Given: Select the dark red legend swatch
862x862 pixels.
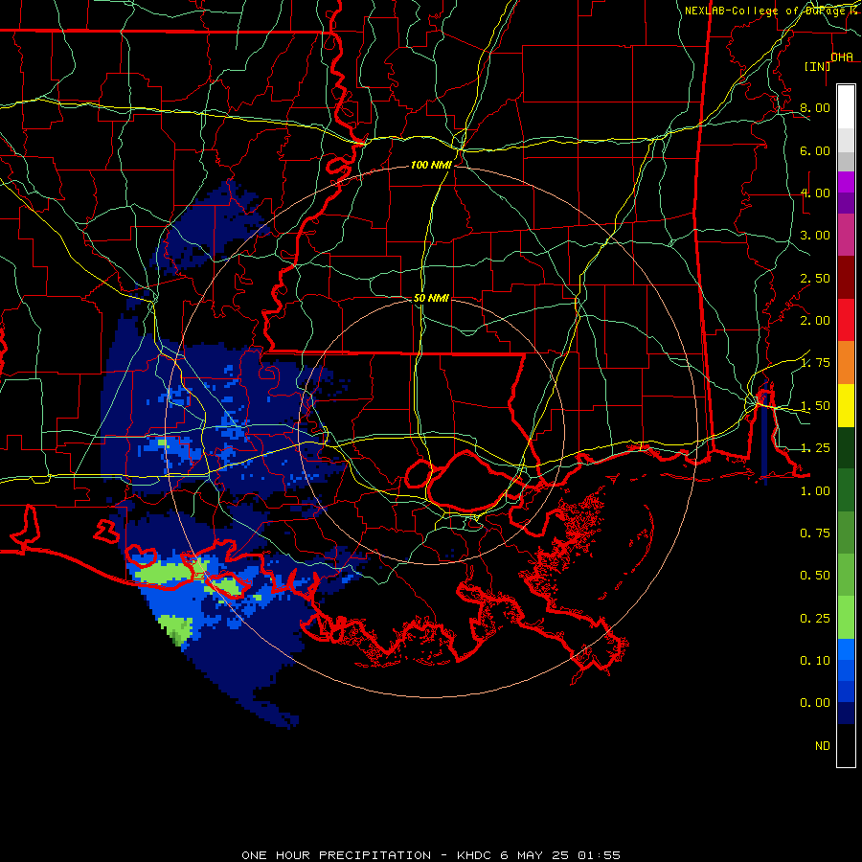Looking at the screenshot, I should click(x=846, y=277).
